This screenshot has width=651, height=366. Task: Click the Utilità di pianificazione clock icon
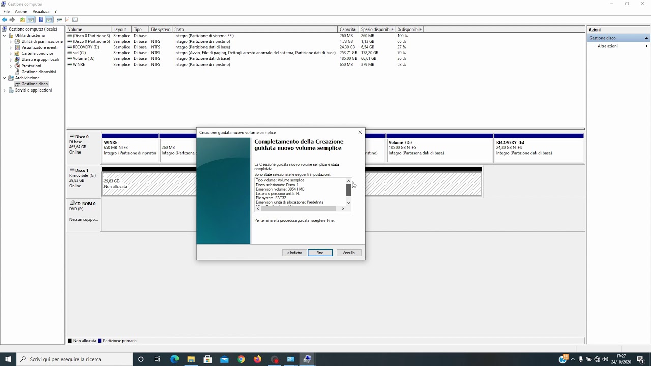pos(18,41)
